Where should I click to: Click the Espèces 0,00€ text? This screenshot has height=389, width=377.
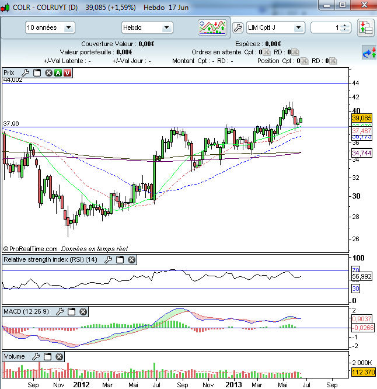pos(258,44)
